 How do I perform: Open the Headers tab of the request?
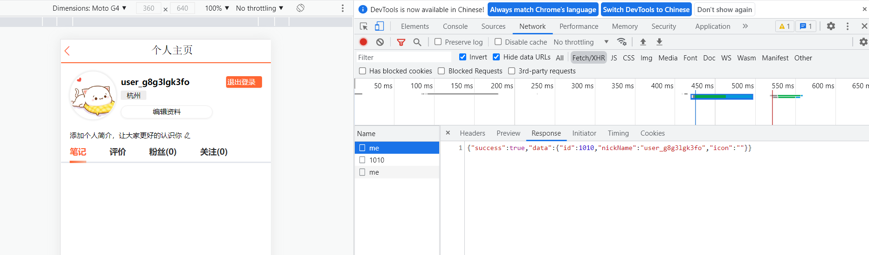pyautogui.click(x=472, y=133)
